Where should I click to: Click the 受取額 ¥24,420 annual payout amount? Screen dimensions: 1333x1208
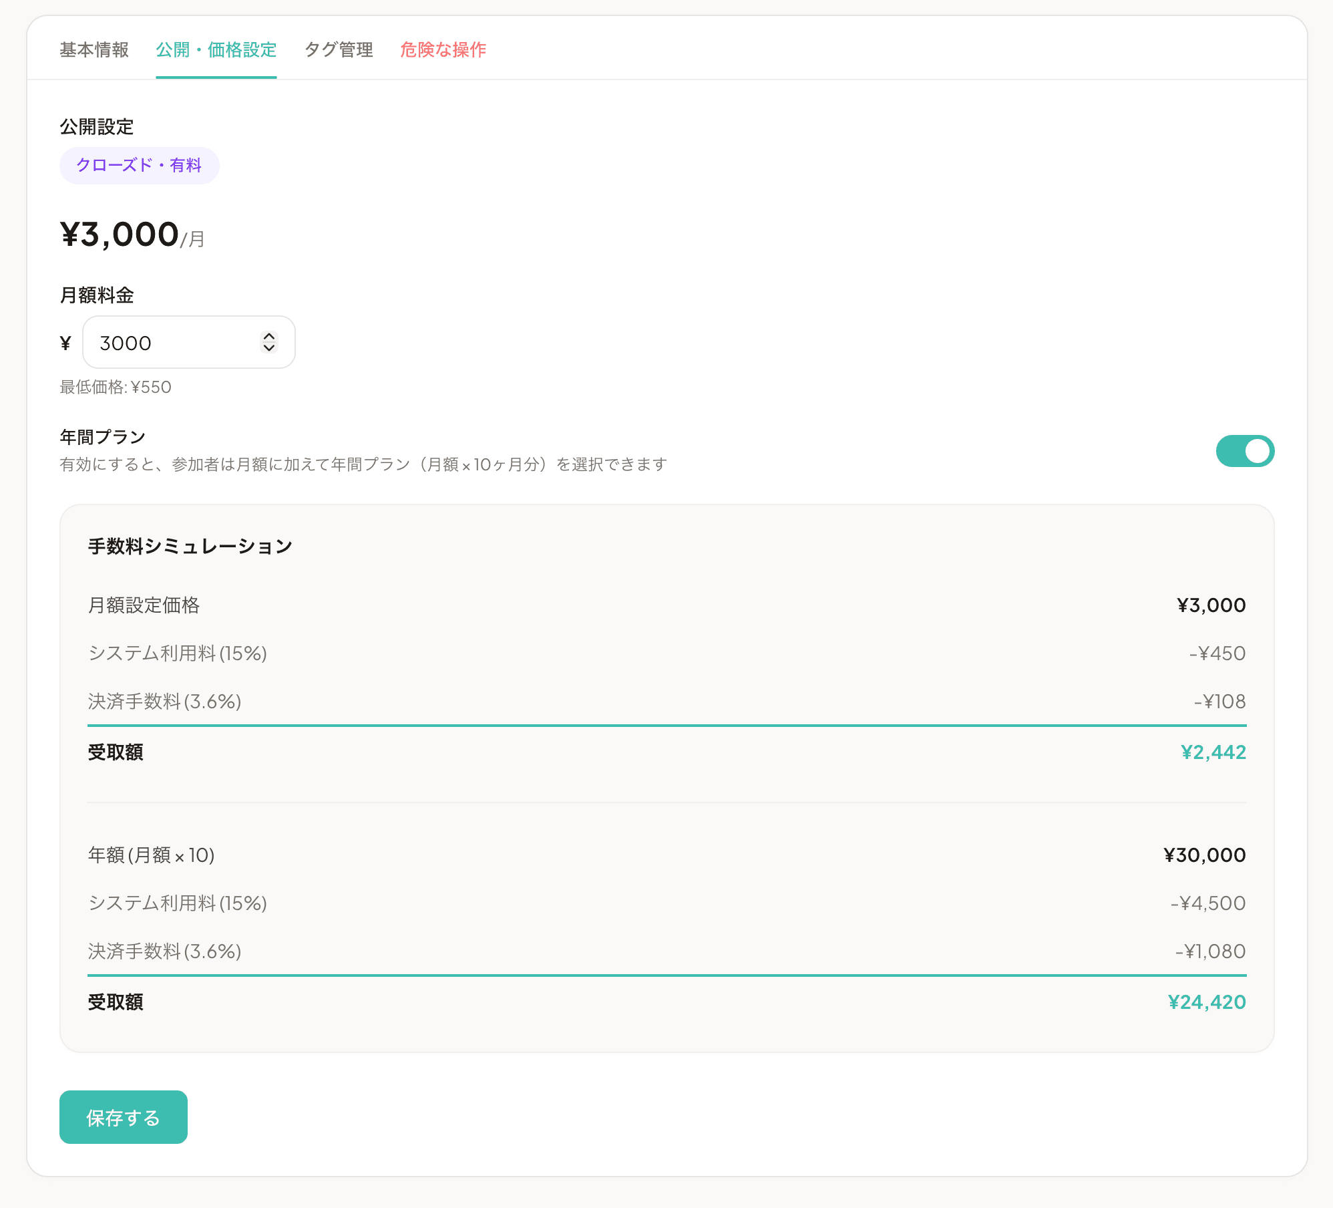tap(1207, 1002)
